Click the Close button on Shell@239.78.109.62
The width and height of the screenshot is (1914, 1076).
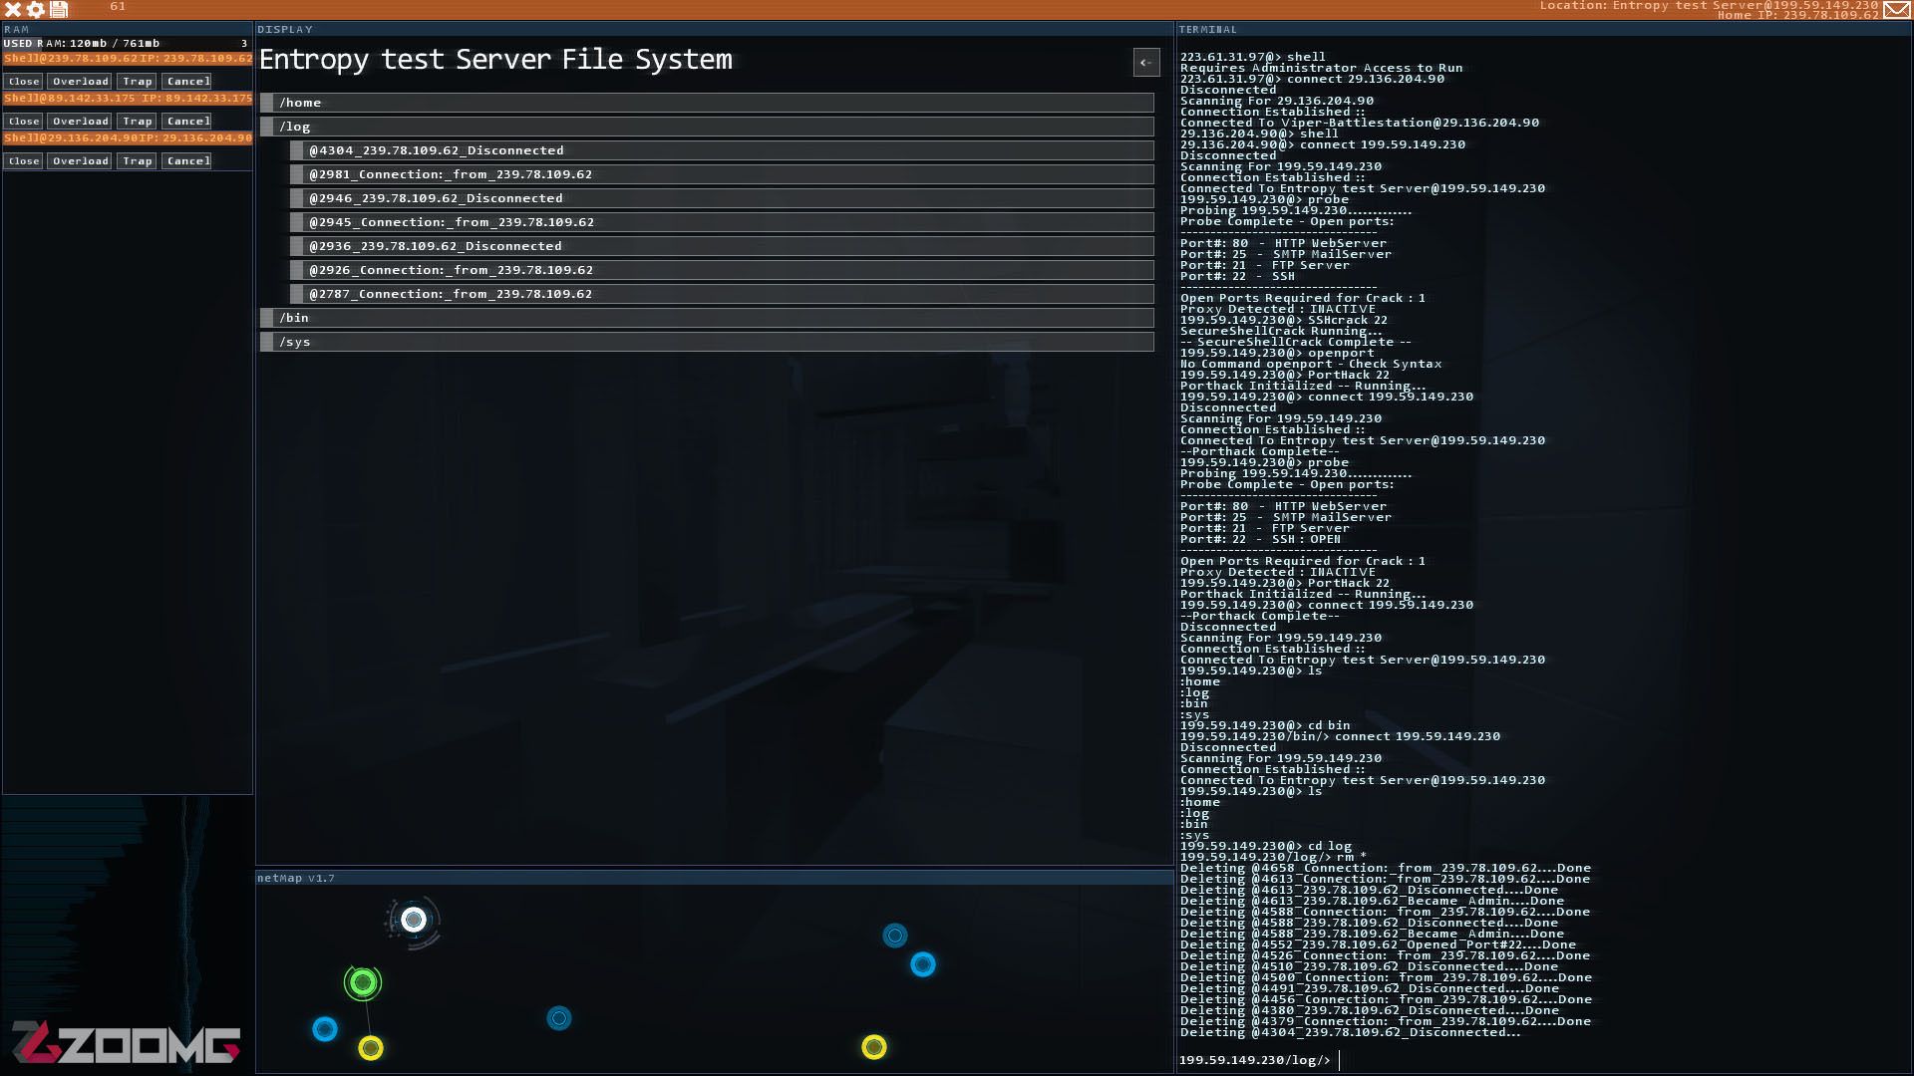click(x=22, y=80)
